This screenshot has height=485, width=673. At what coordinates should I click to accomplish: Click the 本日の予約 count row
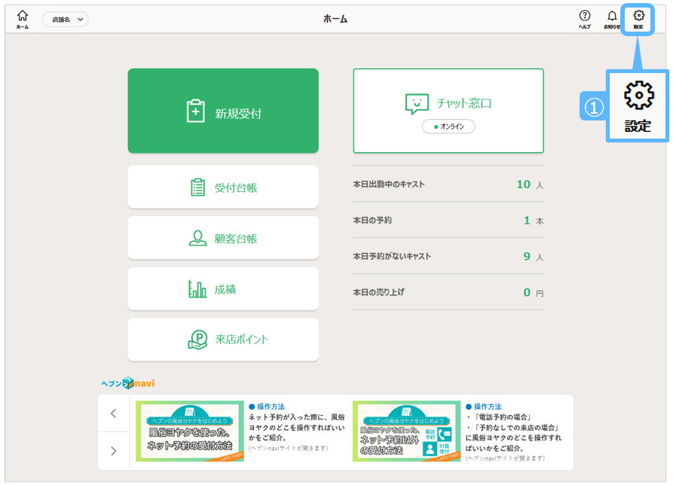click(448, 221)
